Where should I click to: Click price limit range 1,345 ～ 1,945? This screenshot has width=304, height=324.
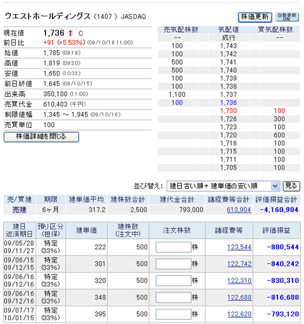coord(66,115)
